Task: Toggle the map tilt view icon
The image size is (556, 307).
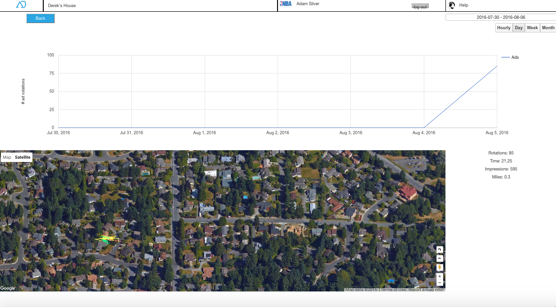Action: 439,259
